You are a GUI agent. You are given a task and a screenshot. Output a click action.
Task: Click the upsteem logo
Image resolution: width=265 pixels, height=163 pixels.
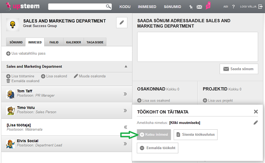pos(22,6)
